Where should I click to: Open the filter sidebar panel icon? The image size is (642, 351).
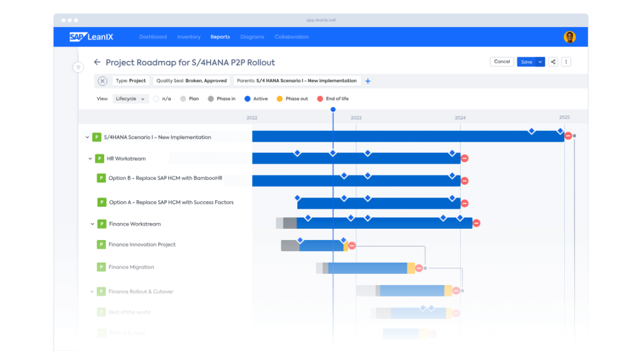[x=78, y=67]
